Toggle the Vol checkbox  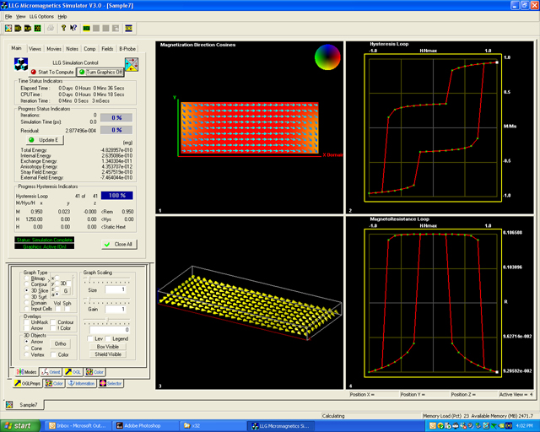tap(58, 309)
